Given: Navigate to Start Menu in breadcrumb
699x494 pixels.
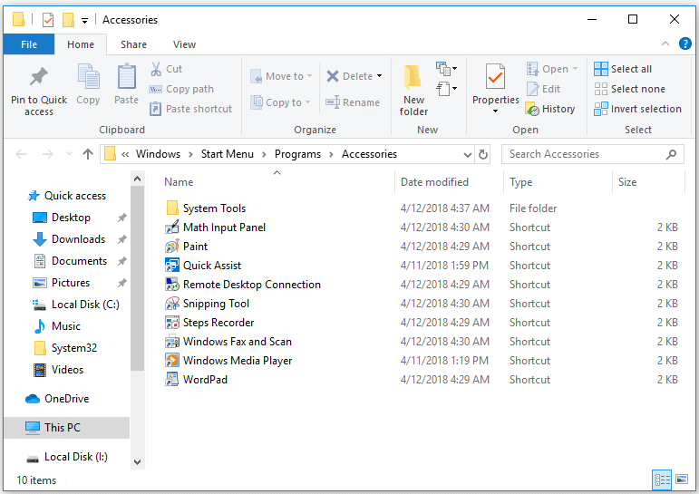Looking at the screenshot, I should (x=228, y=154).
